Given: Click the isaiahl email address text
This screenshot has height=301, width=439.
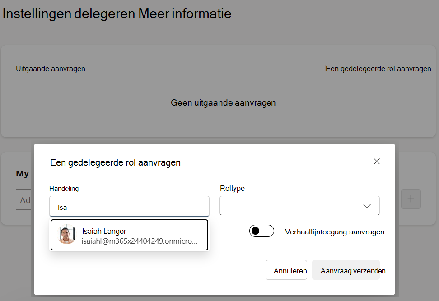Looking at the screenshot, I should (x=140, y=241).
